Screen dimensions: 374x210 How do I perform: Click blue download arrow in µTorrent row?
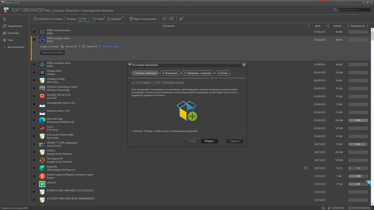(x=369, y=182)
